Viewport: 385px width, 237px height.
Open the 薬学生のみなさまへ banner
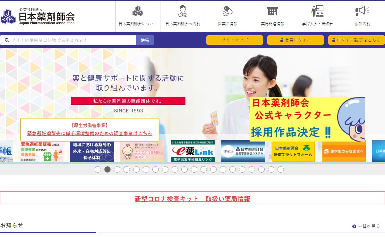pyautogui.click(x=344, y=151)
